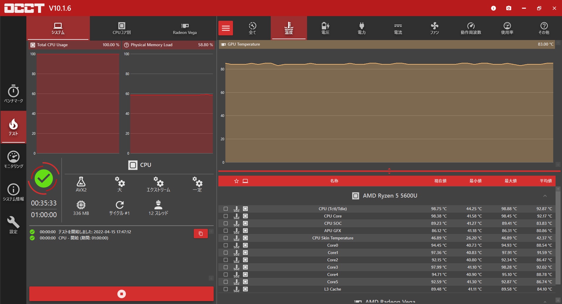Select the 温度 temperature tab
Screen dimensions: 562x304
click(289, 28)
